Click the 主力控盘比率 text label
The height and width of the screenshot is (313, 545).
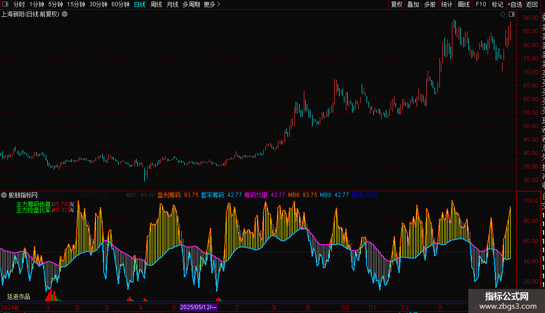click(x=34, y=210)
